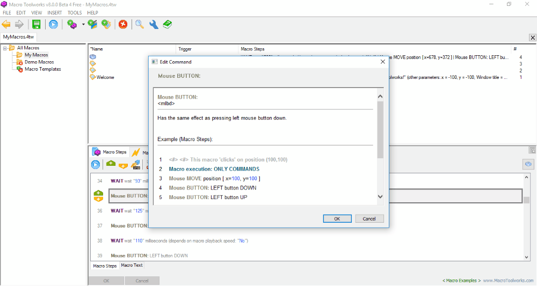Select step 38 WAIT "110" milliseconds command
Screen dimensions: 537x286
179,241
